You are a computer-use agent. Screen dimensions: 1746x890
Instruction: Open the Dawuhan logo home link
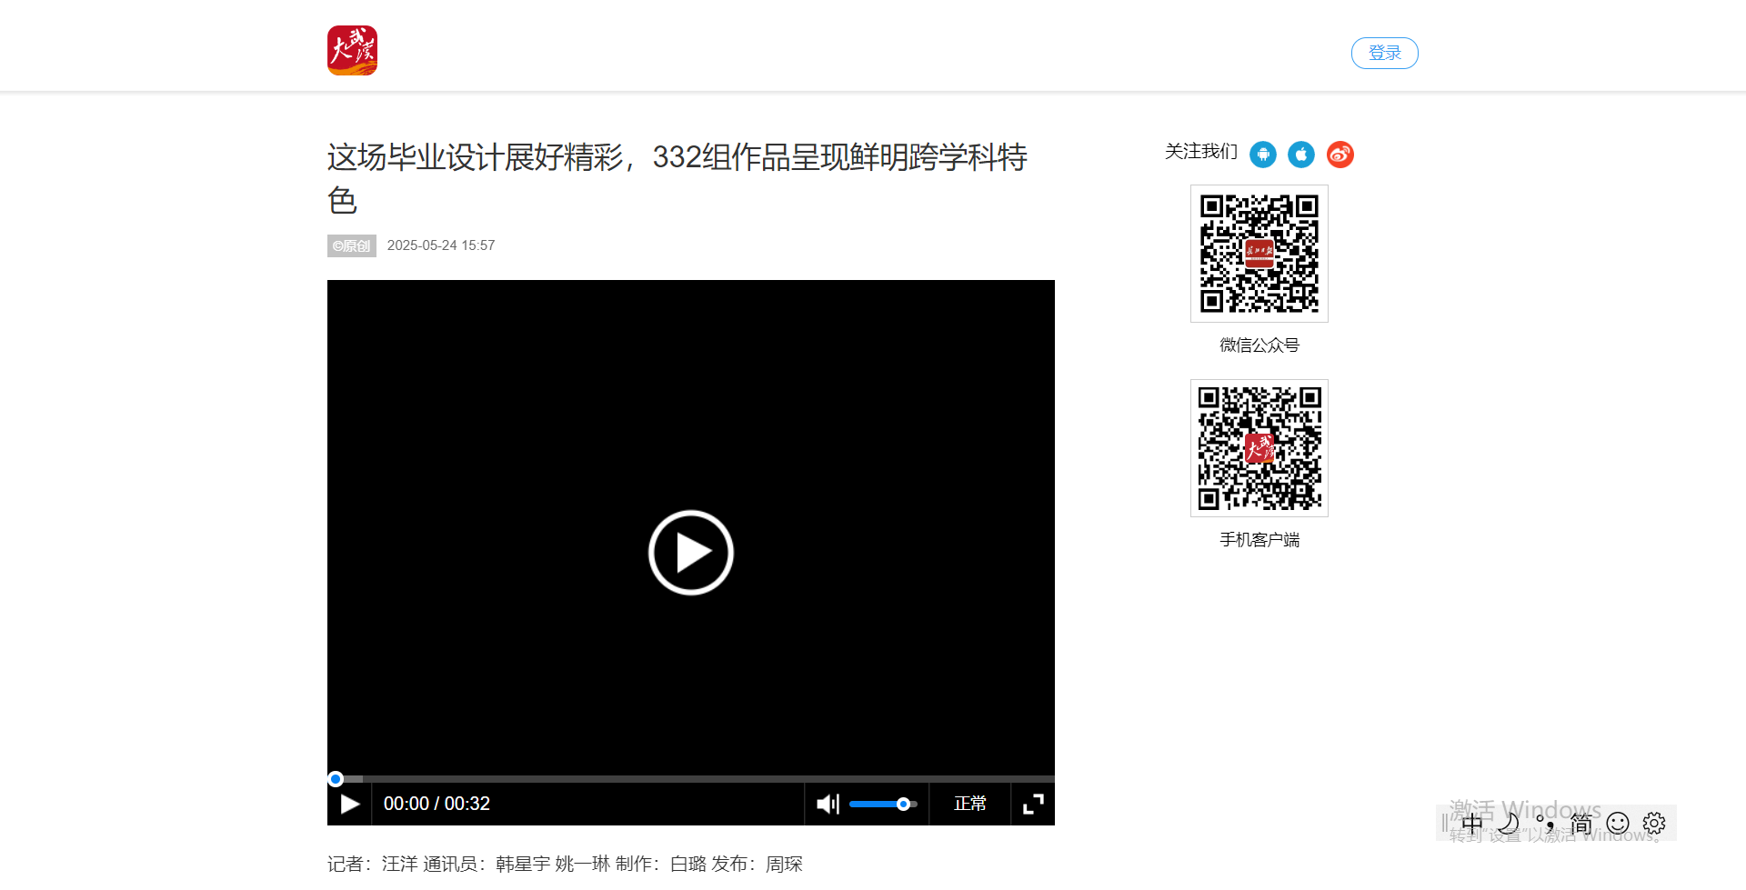click(352, 50)
